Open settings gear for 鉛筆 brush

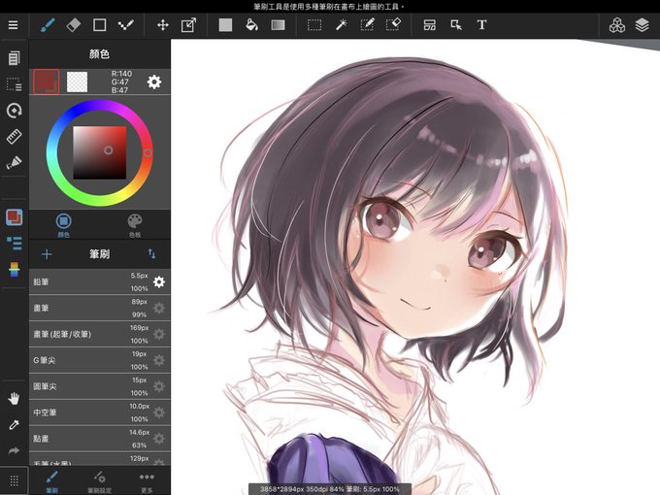click(159, 282)
